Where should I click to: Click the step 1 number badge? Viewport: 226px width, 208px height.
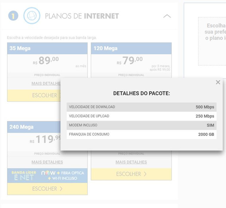click(13, 16)
